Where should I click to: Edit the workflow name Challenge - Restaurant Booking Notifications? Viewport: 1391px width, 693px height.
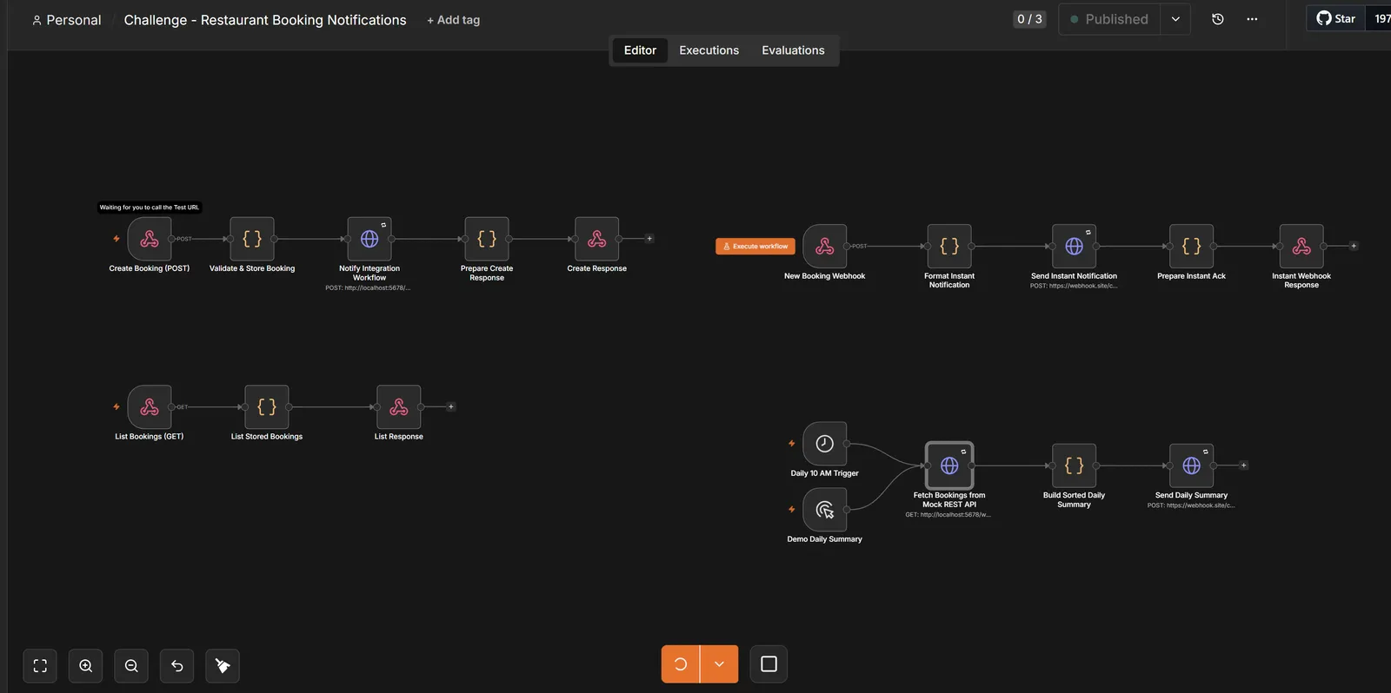click(265, 20)
